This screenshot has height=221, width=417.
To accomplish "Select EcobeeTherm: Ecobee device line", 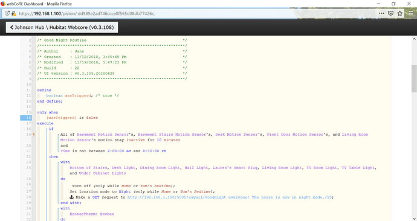I will pos(92,214).
